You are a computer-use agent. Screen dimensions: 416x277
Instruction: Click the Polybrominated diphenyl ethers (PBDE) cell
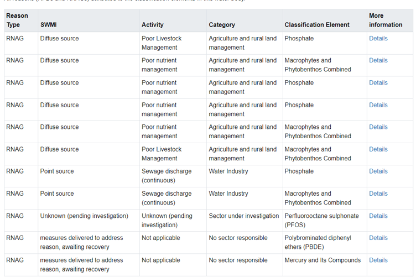(x=318, y=242)
